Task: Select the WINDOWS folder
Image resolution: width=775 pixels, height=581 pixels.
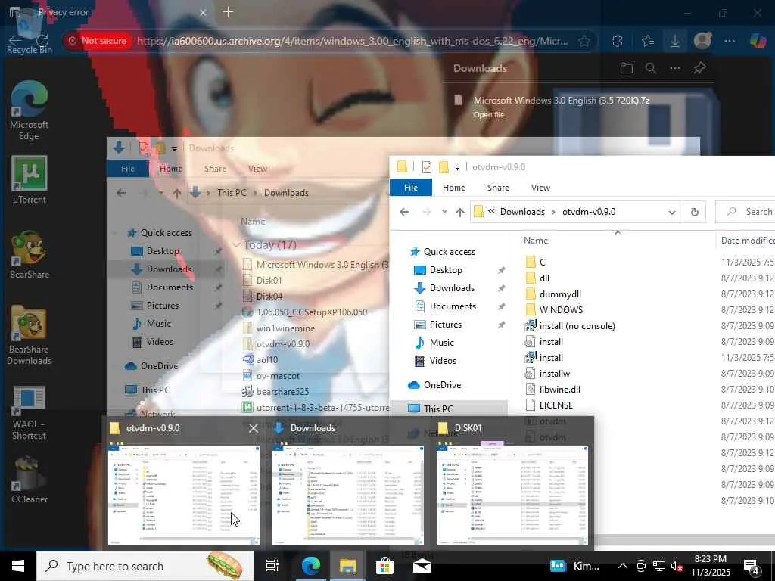Action: 561,309
